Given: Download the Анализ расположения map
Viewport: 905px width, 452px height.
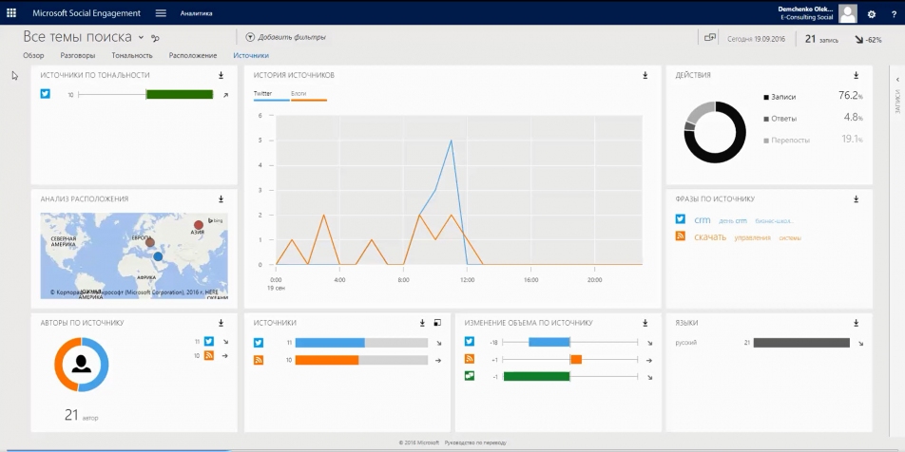Looking at the screenshot, I should click(221, 198).
